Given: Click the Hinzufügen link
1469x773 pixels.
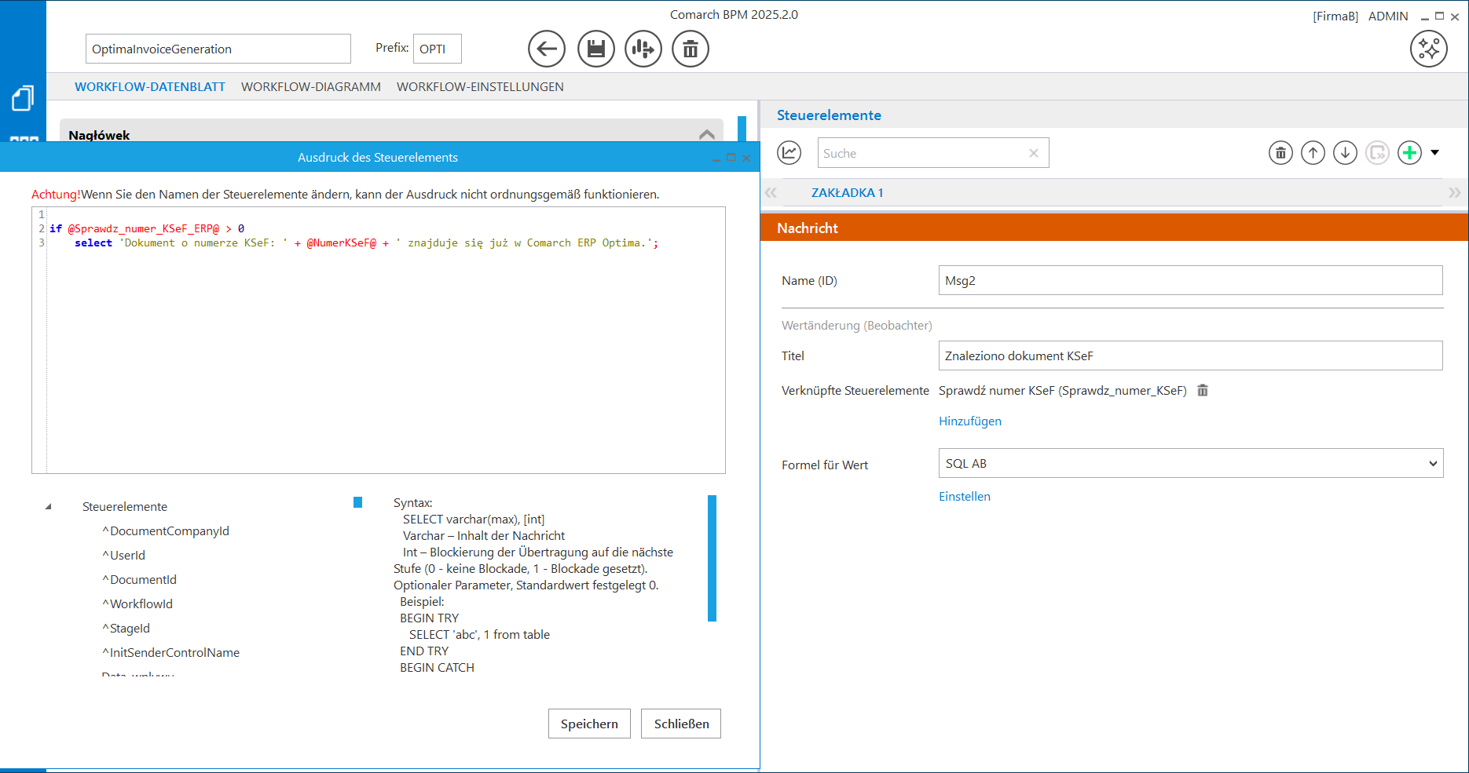Looking at the screenshot, I should coord(970,421).
